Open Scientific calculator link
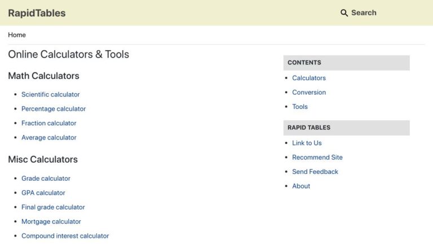The width and height of the screenshot is (433, 244). click(x=51, y=94)
